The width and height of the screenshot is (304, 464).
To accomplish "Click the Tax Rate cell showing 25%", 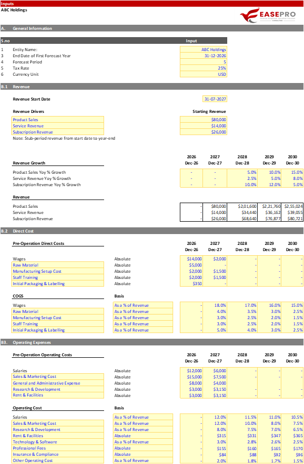I will click(204, 68).
